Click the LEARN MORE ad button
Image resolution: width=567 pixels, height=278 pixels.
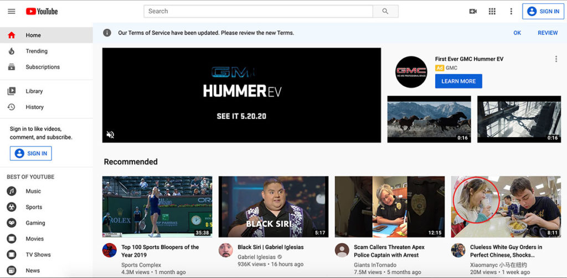(x=458, y=81)
